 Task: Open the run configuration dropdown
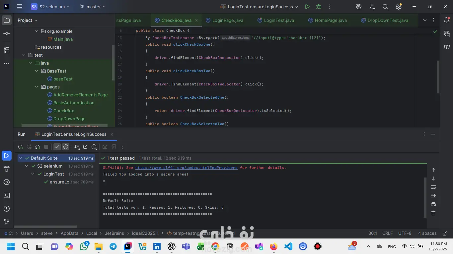coord(259,7)
